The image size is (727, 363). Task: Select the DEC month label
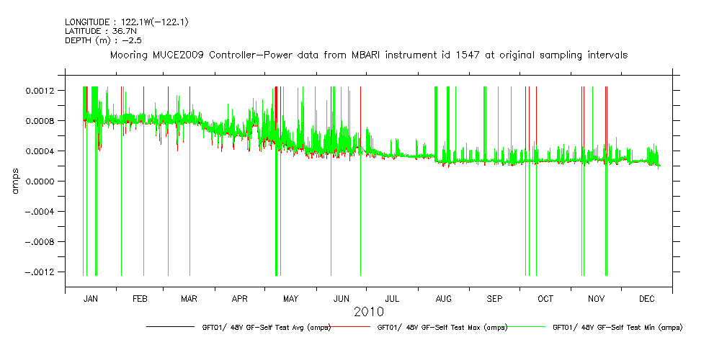click(646, 298)
